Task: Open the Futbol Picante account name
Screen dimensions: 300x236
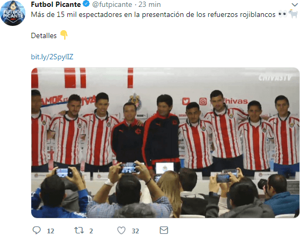Action: tap(56, 4)
